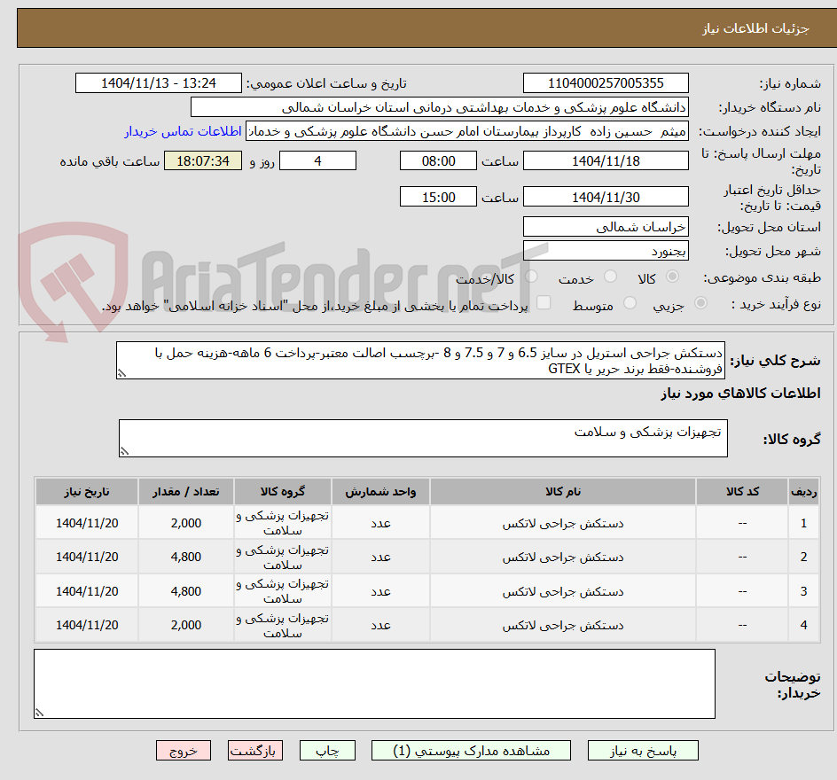Image resolution: width=837 pixels, height=780 pixels.
Task: Click the validity hour field 15:00
Action: tap(438, 197)
